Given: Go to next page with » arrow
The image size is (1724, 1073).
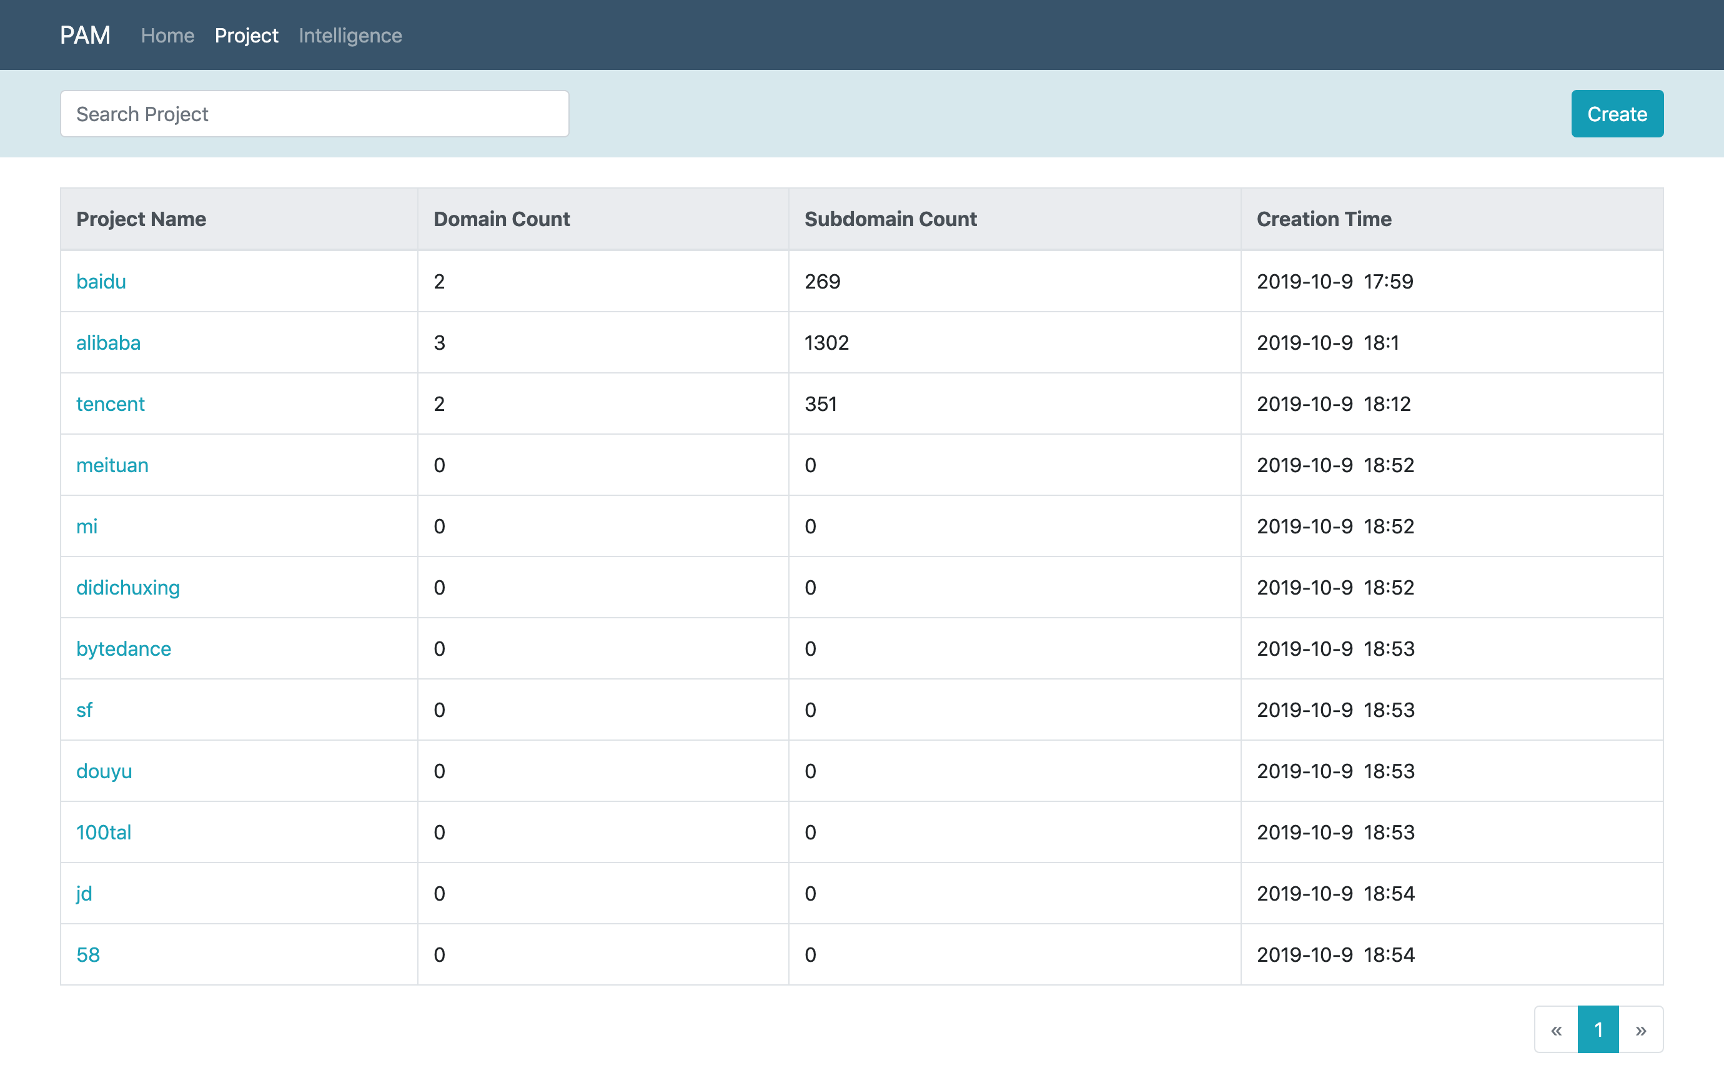Looking at the screenshot, I should [x=1641, y=1029].
